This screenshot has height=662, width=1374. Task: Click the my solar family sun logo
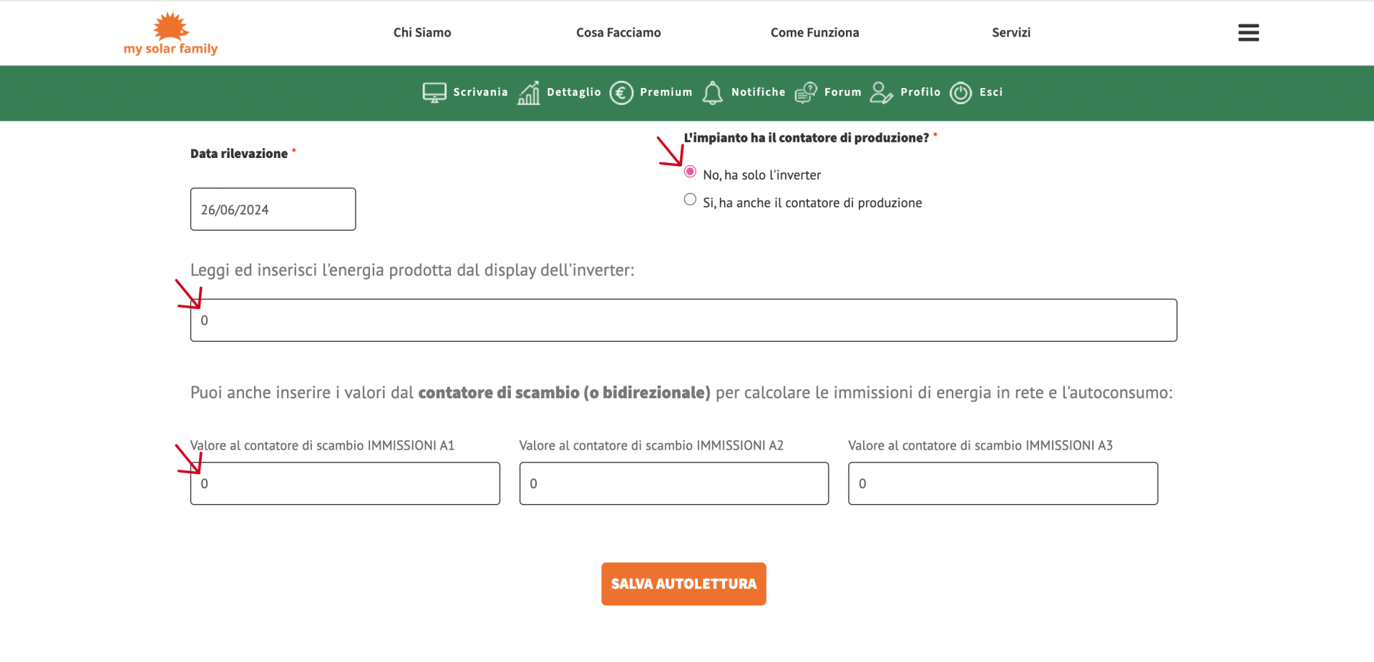(x=170, y=34)
